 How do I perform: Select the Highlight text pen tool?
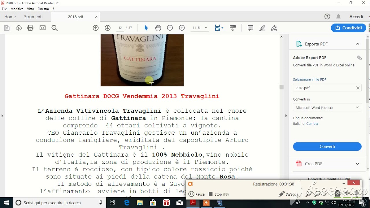click(262, 28)
